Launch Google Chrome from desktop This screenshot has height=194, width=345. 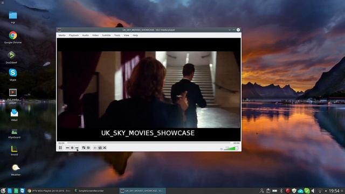[13, 37]
